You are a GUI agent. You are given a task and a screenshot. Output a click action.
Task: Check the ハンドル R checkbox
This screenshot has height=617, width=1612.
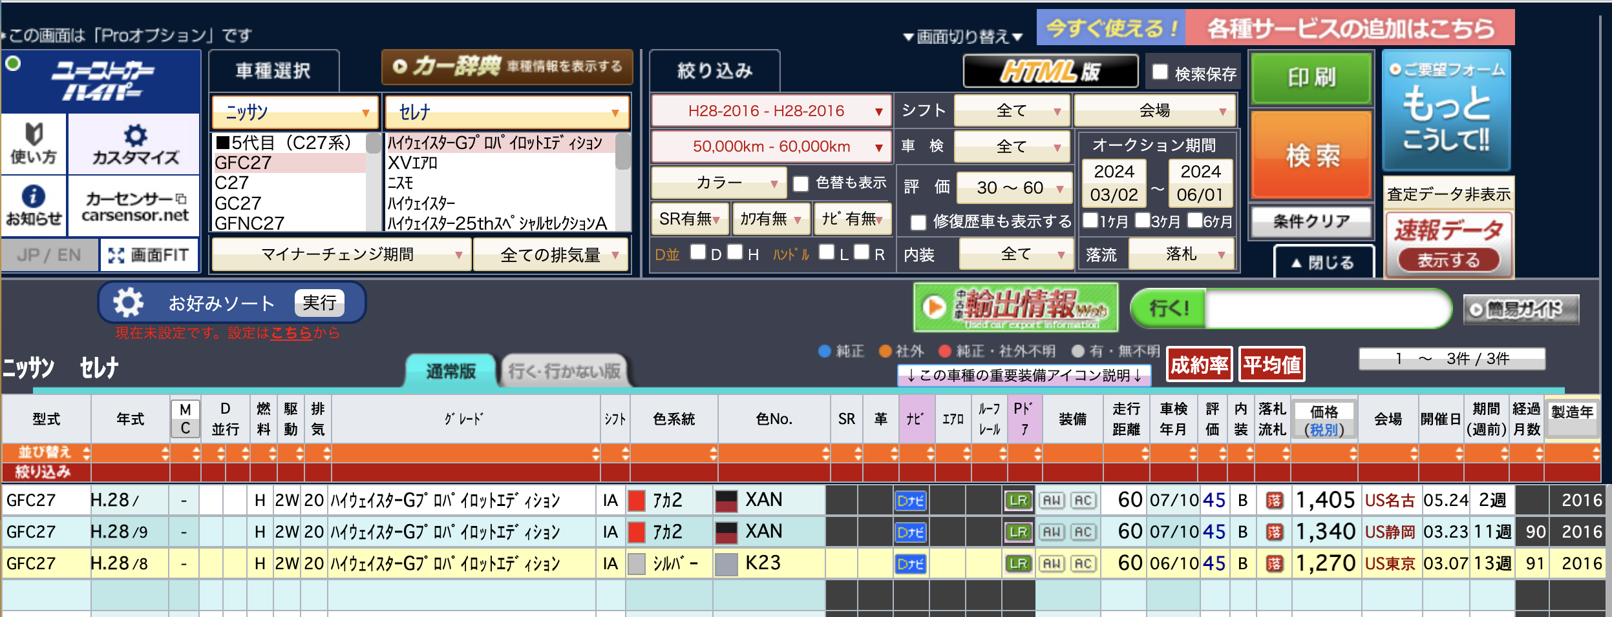(861, 252)
